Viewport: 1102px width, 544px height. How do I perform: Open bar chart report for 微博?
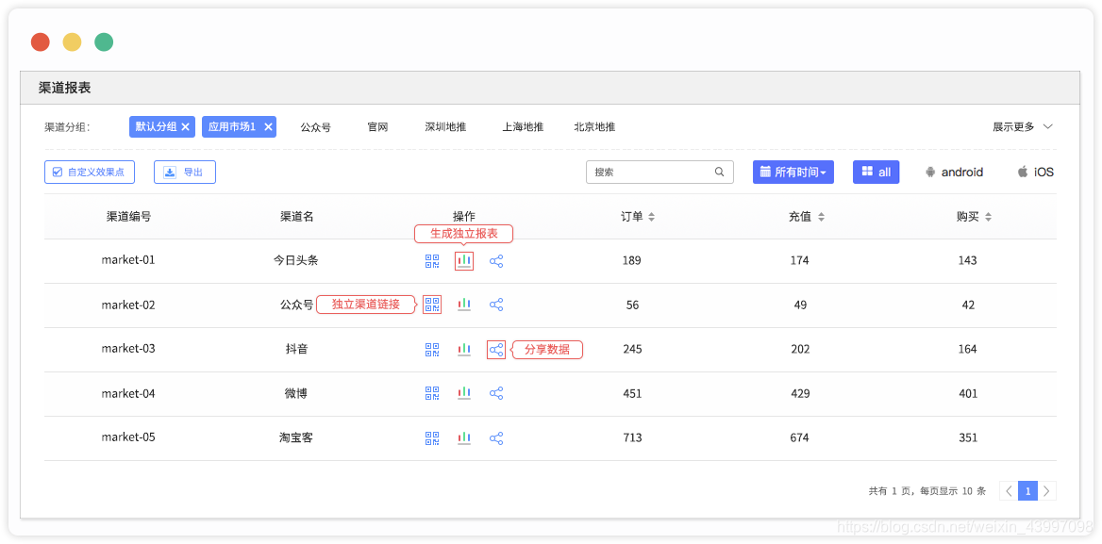click(464, 393)
